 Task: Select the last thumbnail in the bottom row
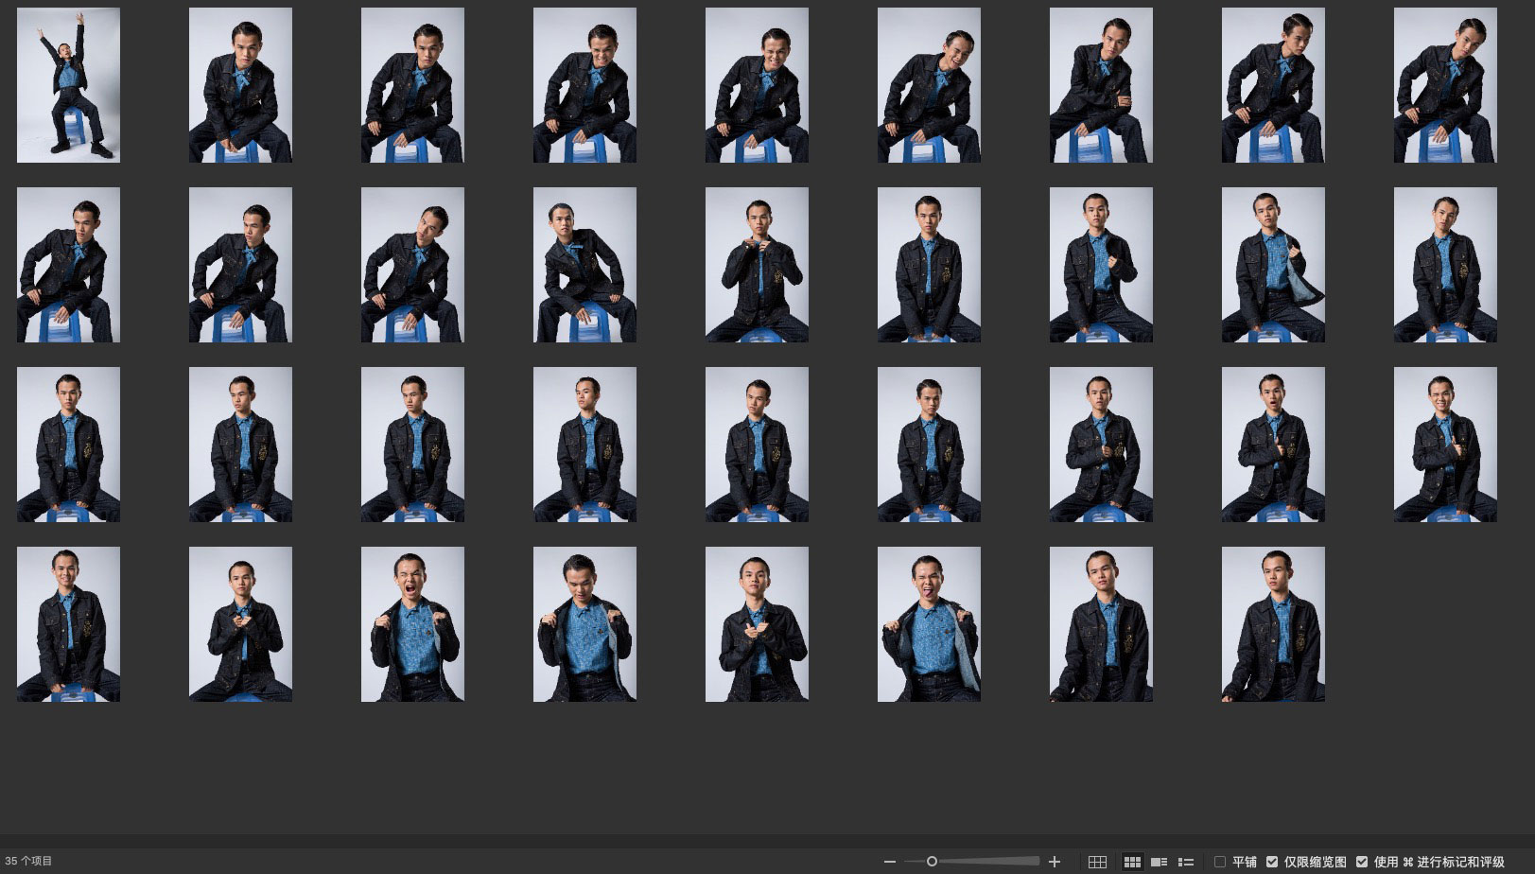(1273, 624)
